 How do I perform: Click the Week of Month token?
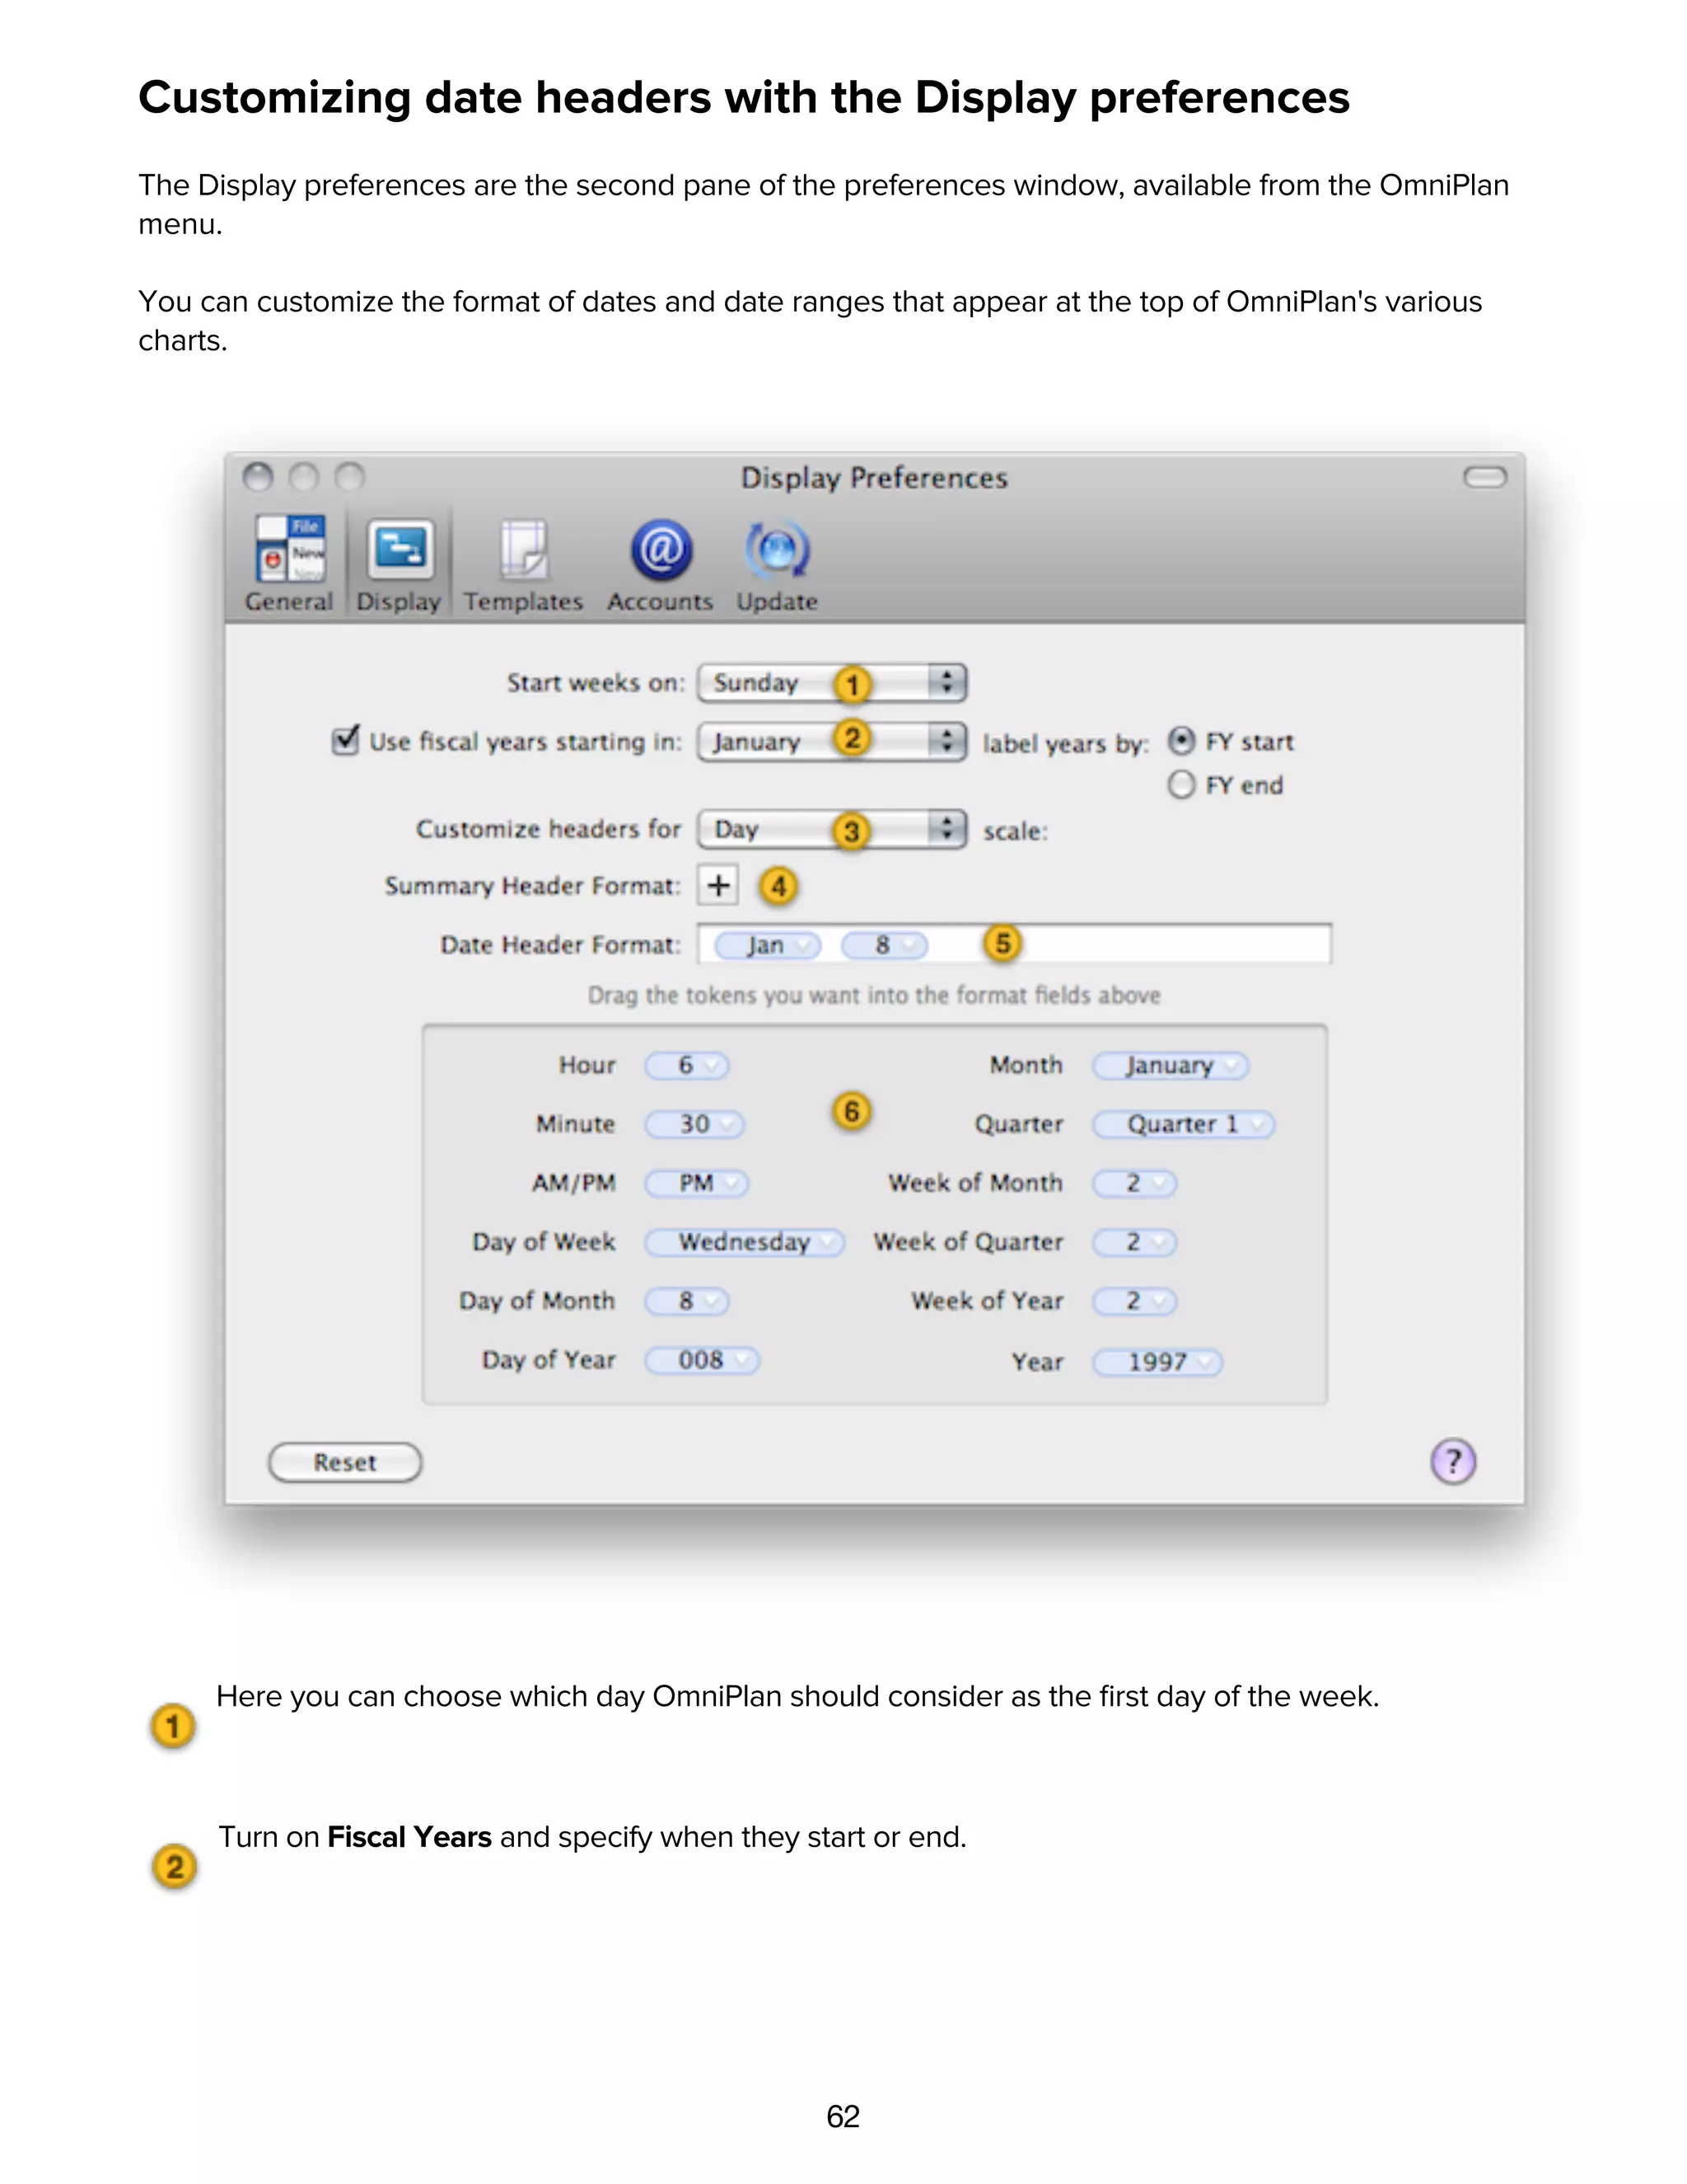1134,1183
